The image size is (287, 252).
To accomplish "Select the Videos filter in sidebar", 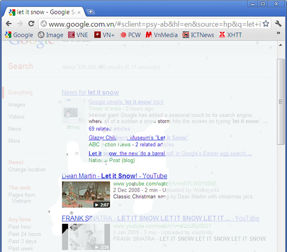I will (16, 117).
